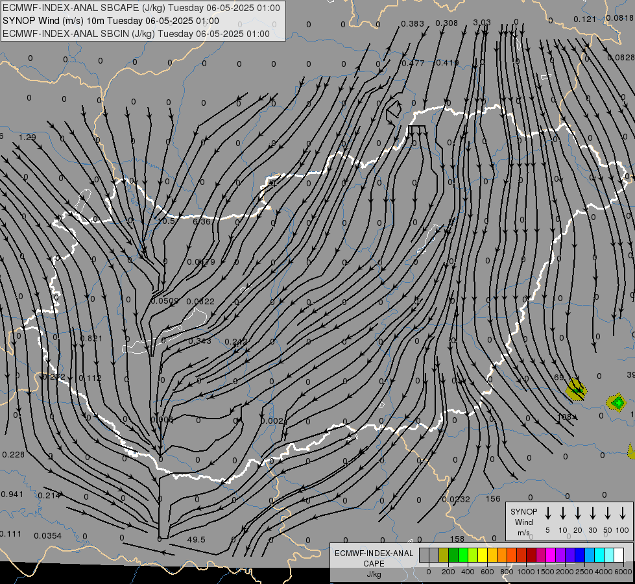Click the green-centered CAPE patch on map
This screenshot has height=584, width=635.
point(617,403)
